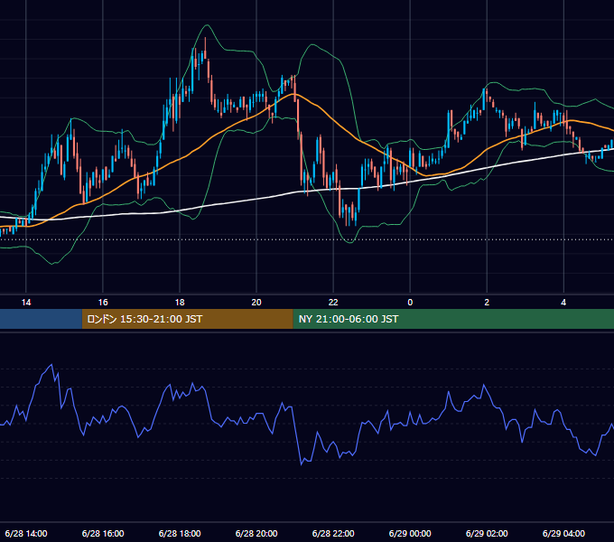Click the 18 hour label on price chart axis
The width and height of the screenshot is (614, 542).
[180, 303]
